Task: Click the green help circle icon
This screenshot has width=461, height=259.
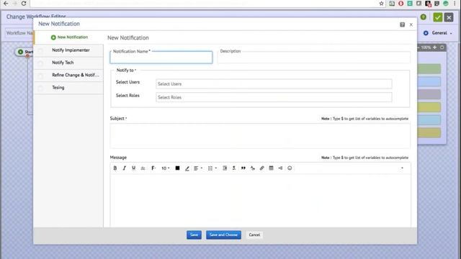Action: pos(424,17)
